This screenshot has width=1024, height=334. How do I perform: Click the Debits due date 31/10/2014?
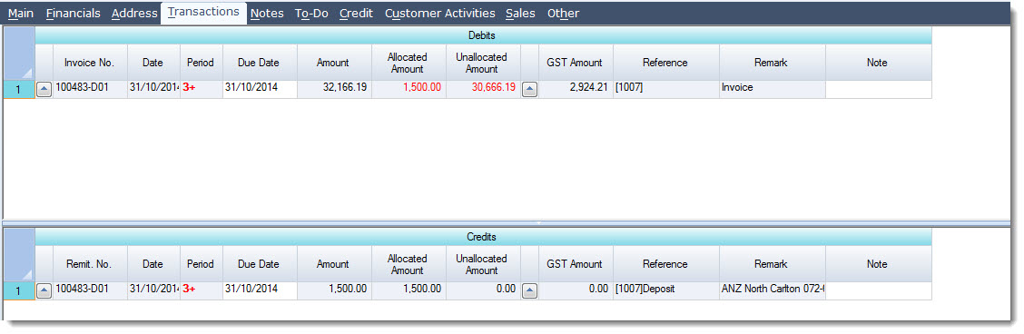260,90
